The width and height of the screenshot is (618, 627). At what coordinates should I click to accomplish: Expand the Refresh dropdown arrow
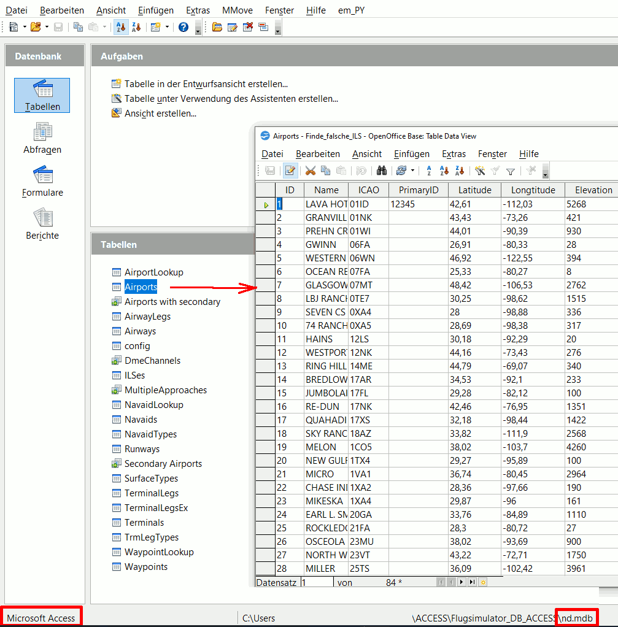click(x=412, y=171)
